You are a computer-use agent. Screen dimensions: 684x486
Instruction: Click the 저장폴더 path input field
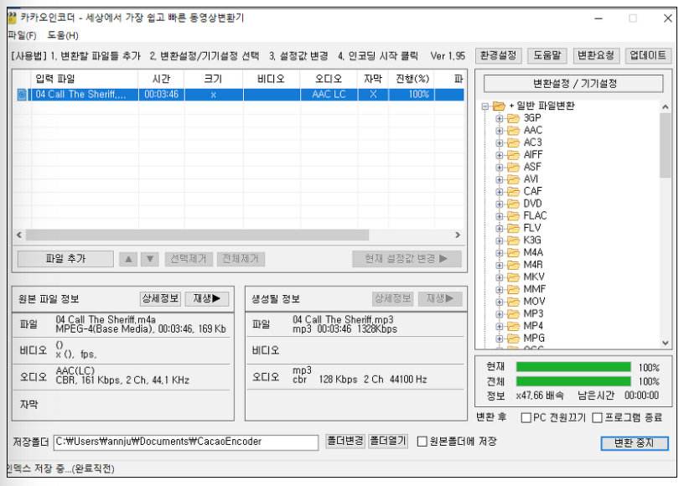tap(186, 442)
